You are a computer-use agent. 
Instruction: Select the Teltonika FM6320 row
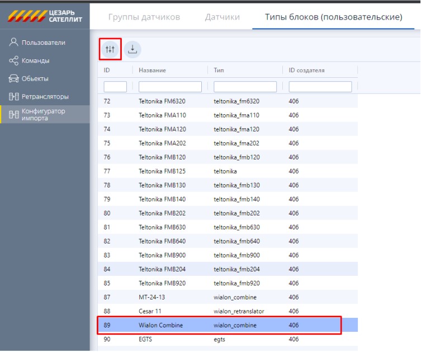tap(228, 101)
